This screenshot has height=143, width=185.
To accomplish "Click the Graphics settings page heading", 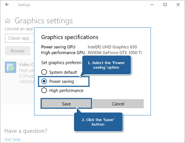I will [x=44, y=21].
